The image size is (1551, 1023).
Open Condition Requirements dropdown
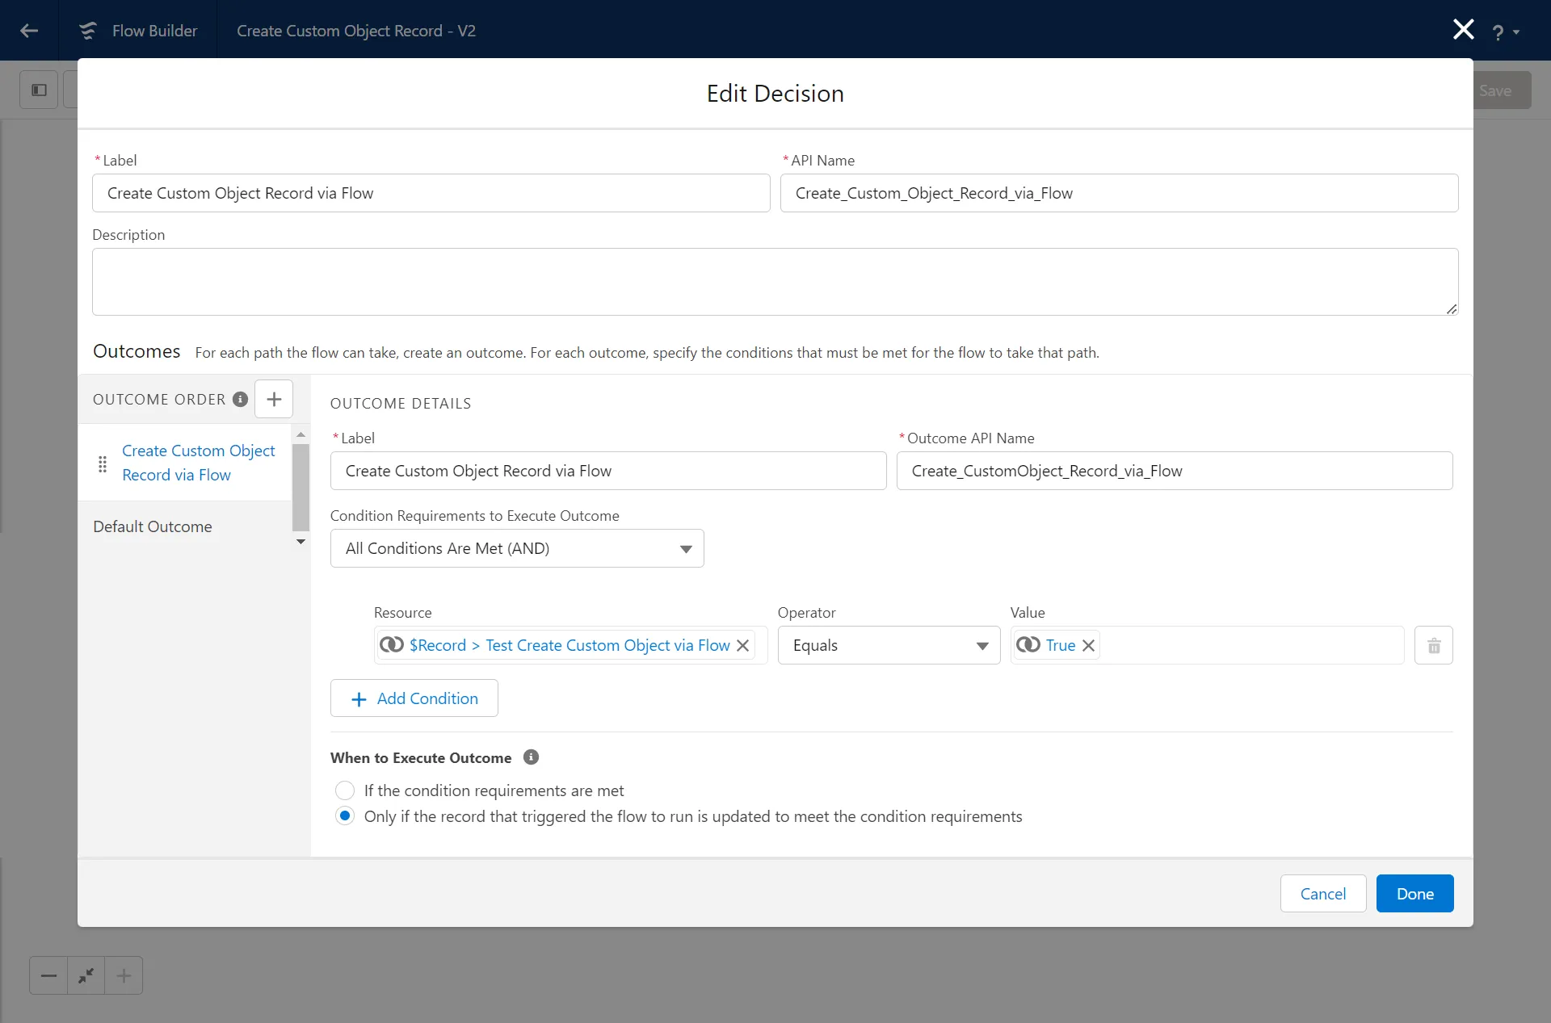click(517, 548)
